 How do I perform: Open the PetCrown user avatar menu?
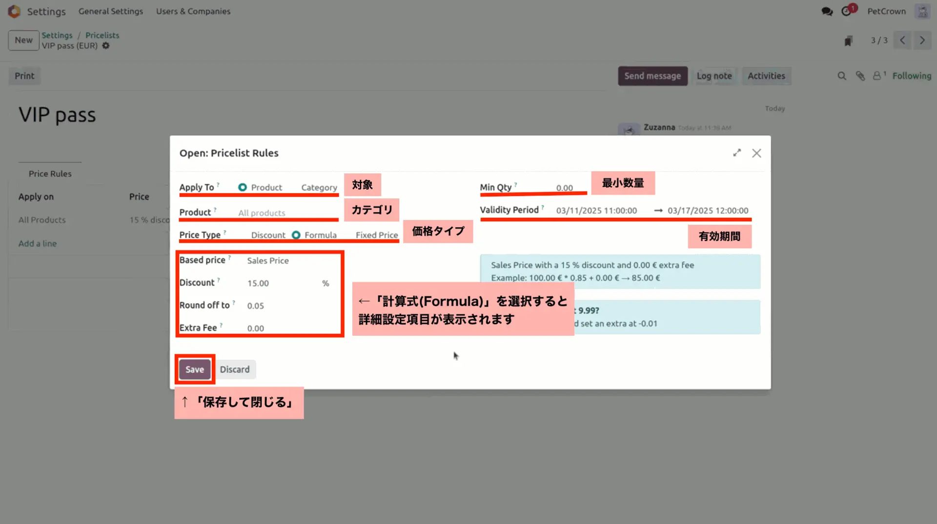coord(922,11)
